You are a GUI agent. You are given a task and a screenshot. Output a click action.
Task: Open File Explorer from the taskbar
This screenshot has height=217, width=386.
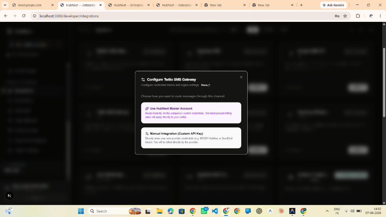pyautogui.click(x=159, y=211)
